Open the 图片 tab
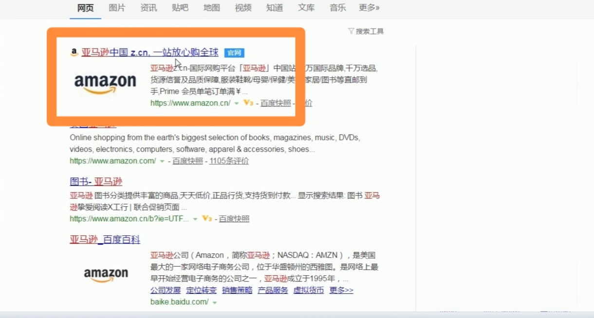 click(x=117, y=8)
